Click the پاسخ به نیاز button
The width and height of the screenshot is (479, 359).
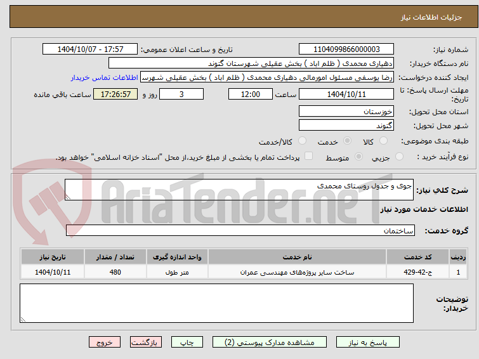click(x=368, y=343)
